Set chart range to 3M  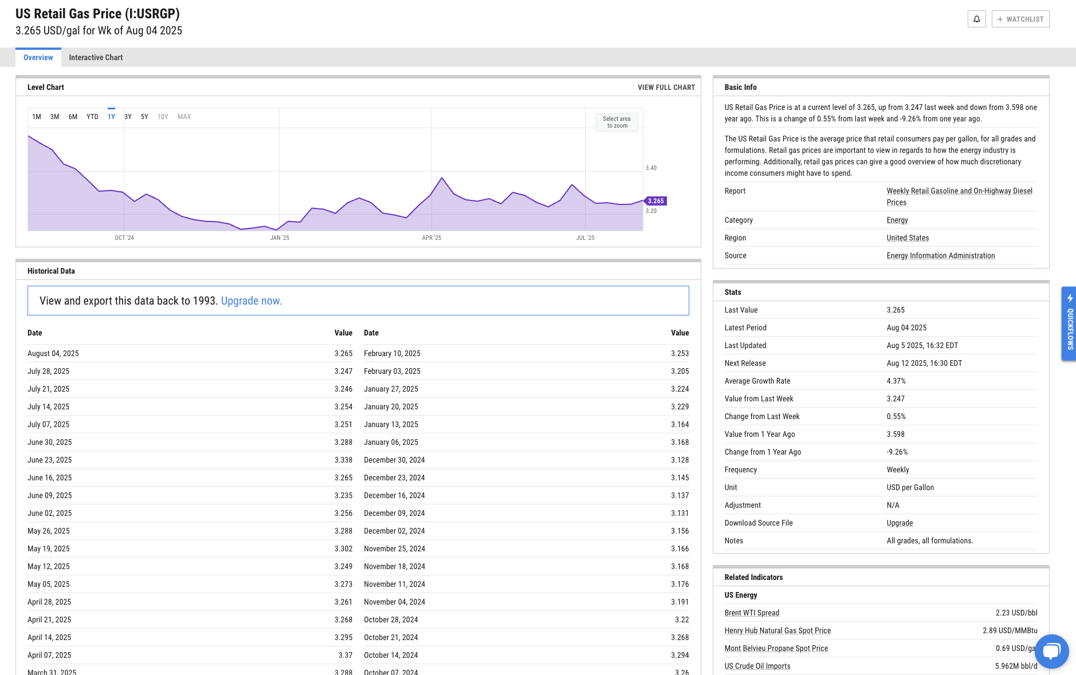(x=54, y=117)
